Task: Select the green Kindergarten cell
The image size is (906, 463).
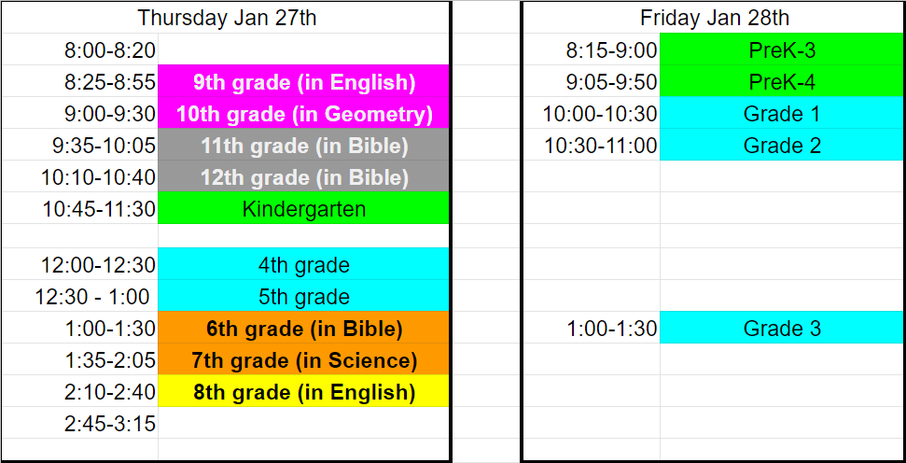Action: 304,209
